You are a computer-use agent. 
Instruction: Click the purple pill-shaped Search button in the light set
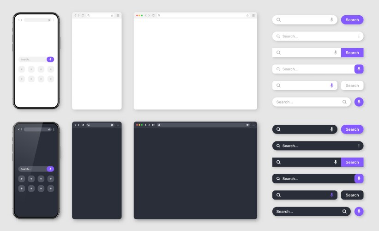[x=352, y=20]
